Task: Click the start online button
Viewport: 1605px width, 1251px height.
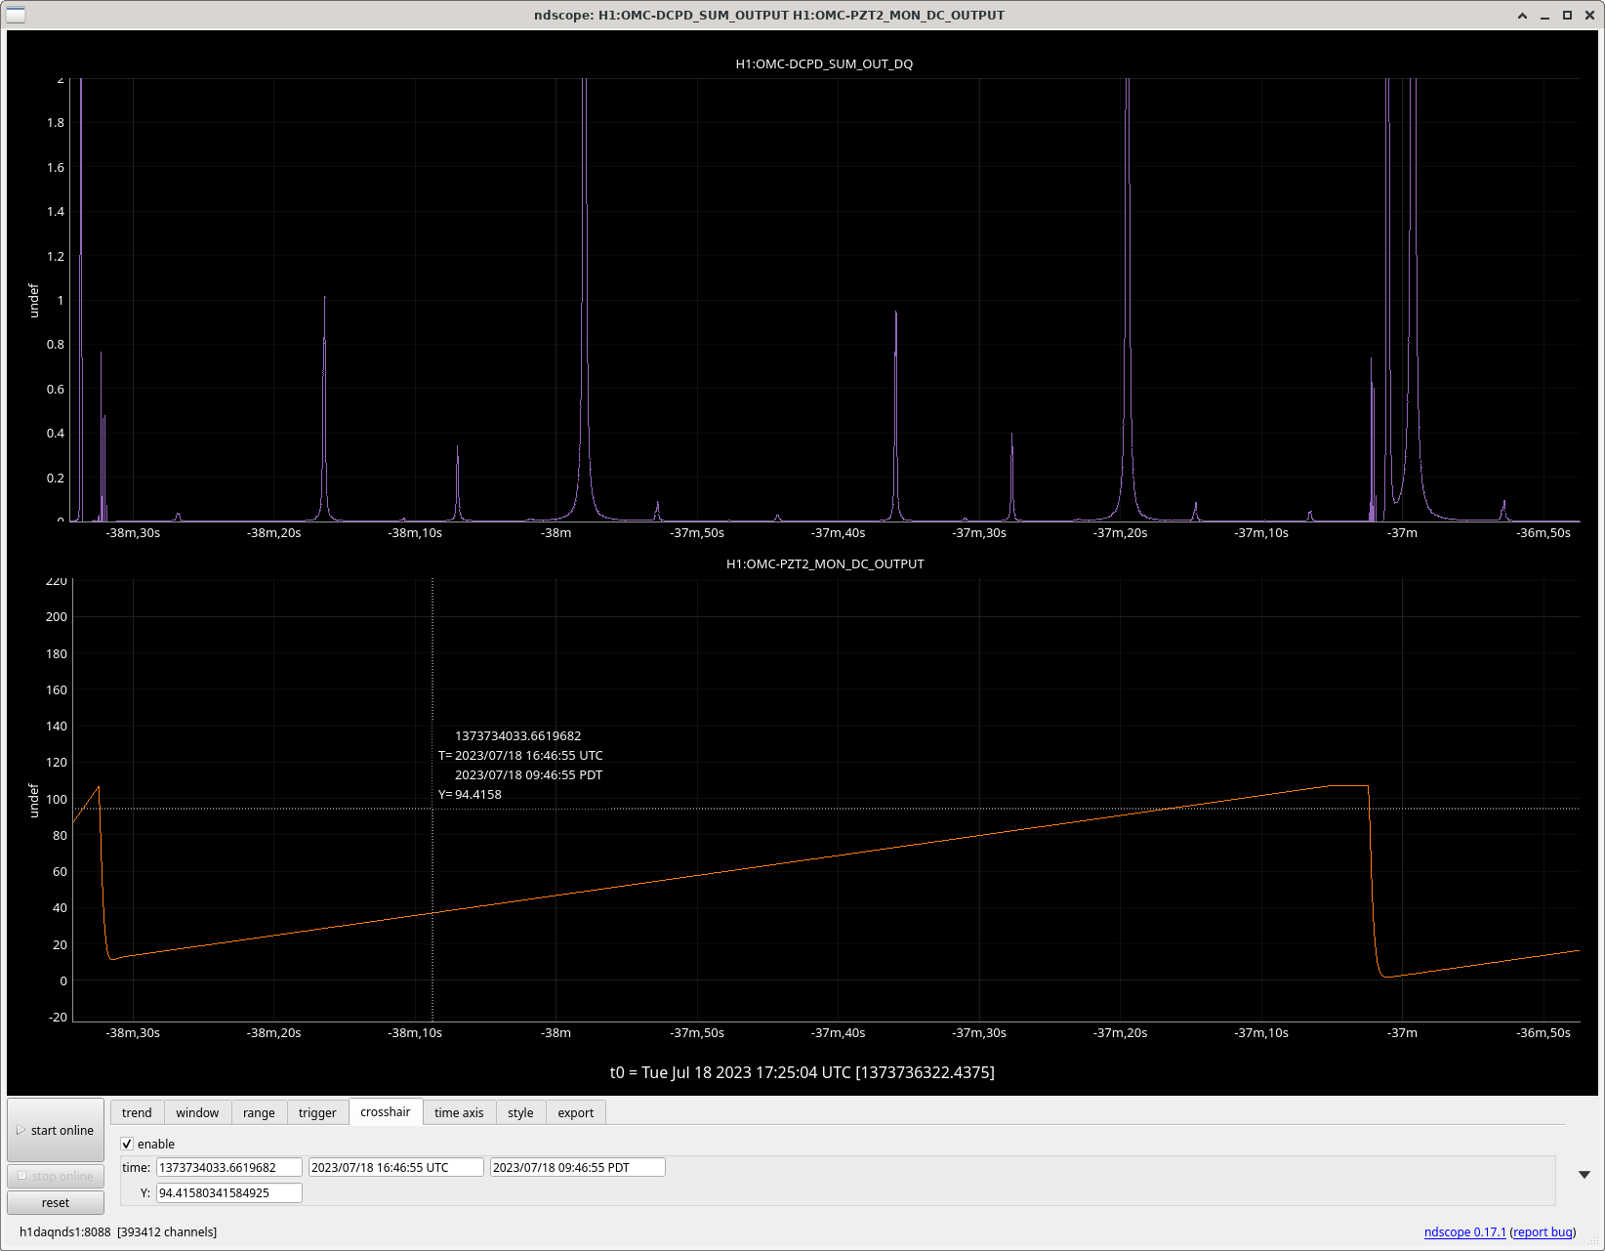Action: point(56,1130)
